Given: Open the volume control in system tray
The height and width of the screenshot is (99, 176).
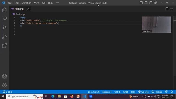Looking at the screenshot, I should tap(155, 97).
